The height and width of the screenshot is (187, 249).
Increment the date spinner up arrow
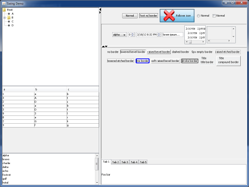coord(159,34)
